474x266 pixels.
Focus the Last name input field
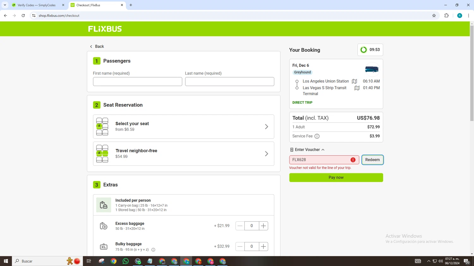[229, 82]
